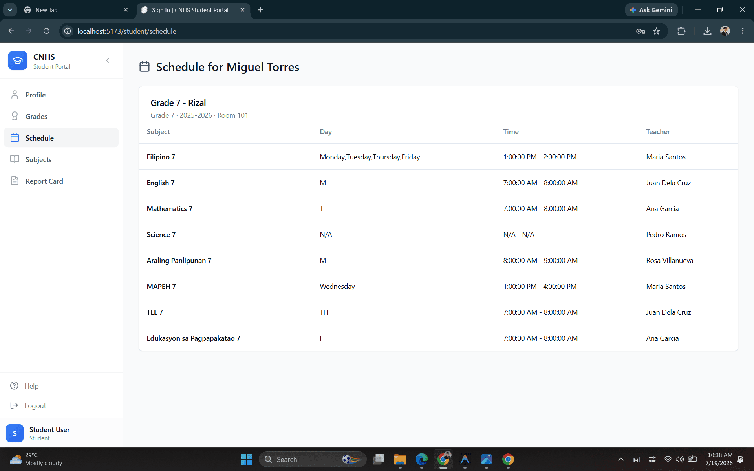Viewport: 754px width, 471px height.
Task: Open Microsoft Edge from the taskbar
Action: (421, 459)
